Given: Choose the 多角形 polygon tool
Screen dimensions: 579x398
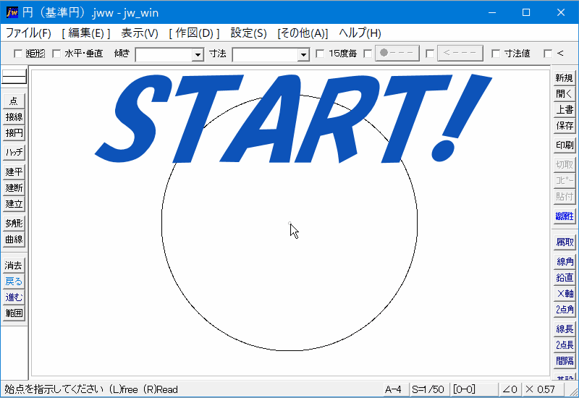Looking at the screenshot, I should point(14,223).
